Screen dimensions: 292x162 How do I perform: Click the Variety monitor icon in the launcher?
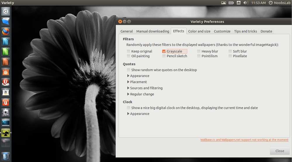pos(6,133)
